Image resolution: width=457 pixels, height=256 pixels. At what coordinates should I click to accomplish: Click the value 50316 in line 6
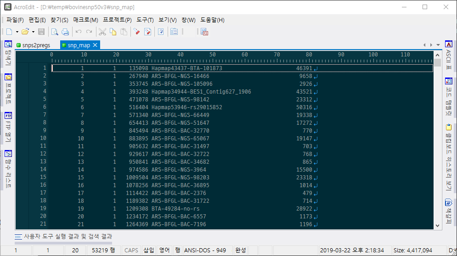click(304, 107)
